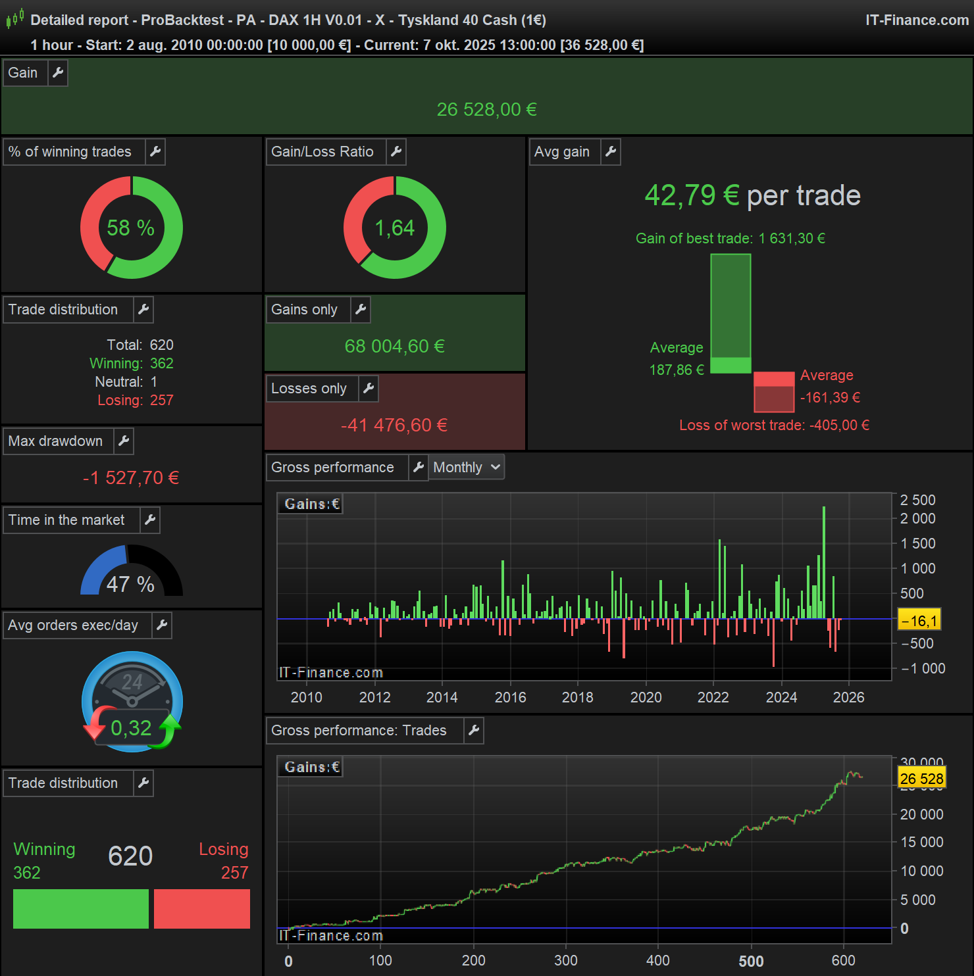Viewport: 974px width, 976px height.
Task: Click the green Winning trades bar
Action: coord(80,909)
